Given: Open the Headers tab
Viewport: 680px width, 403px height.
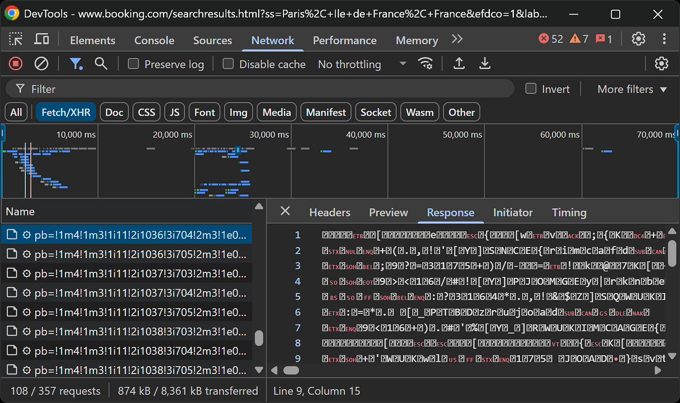Looking at the screenshot, I should pos(330,212).
